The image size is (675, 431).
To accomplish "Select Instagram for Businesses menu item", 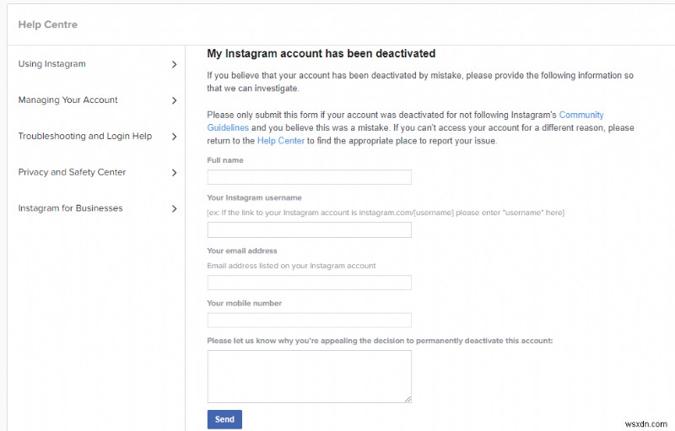I will point(70,209).
